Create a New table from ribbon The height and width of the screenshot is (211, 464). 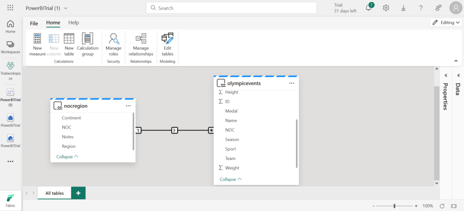(69, 38)
